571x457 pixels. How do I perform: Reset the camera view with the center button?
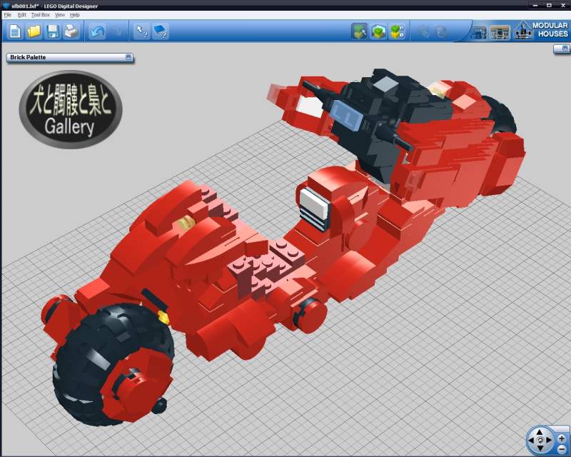(x=540, y=441)
